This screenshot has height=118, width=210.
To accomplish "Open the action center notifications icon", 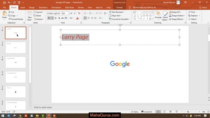I will [x=205, y=116].
